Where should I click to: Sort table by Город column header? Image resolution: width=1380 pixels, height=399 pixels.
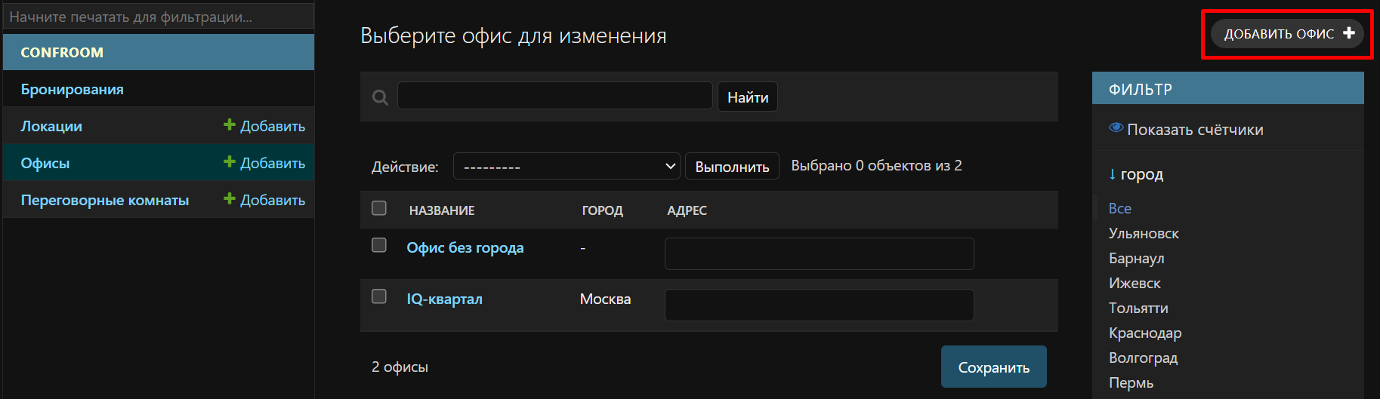click(602, 210)
